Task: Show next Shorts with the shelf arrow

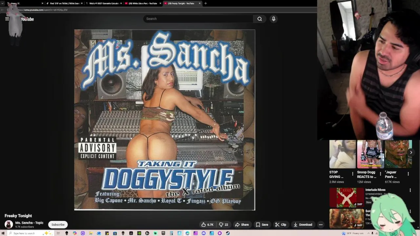Action: click(411, 152)
